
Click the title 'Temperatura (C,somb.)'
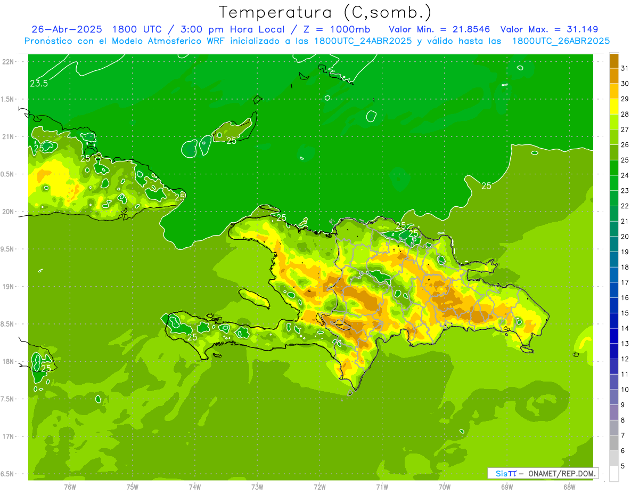[x=325, y=12]
